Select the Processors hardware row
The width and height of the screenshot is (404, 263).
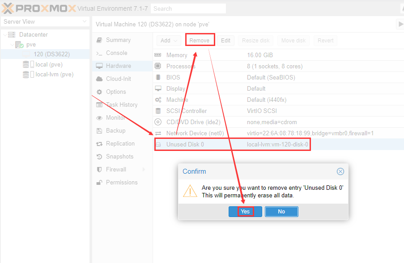(x=278, y=66)
